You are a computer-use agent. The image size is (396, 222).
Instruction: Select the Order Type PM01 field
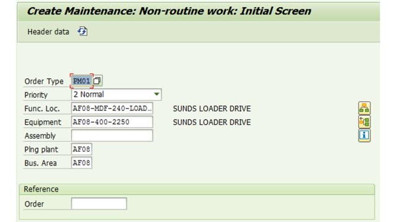coord(81,81)
